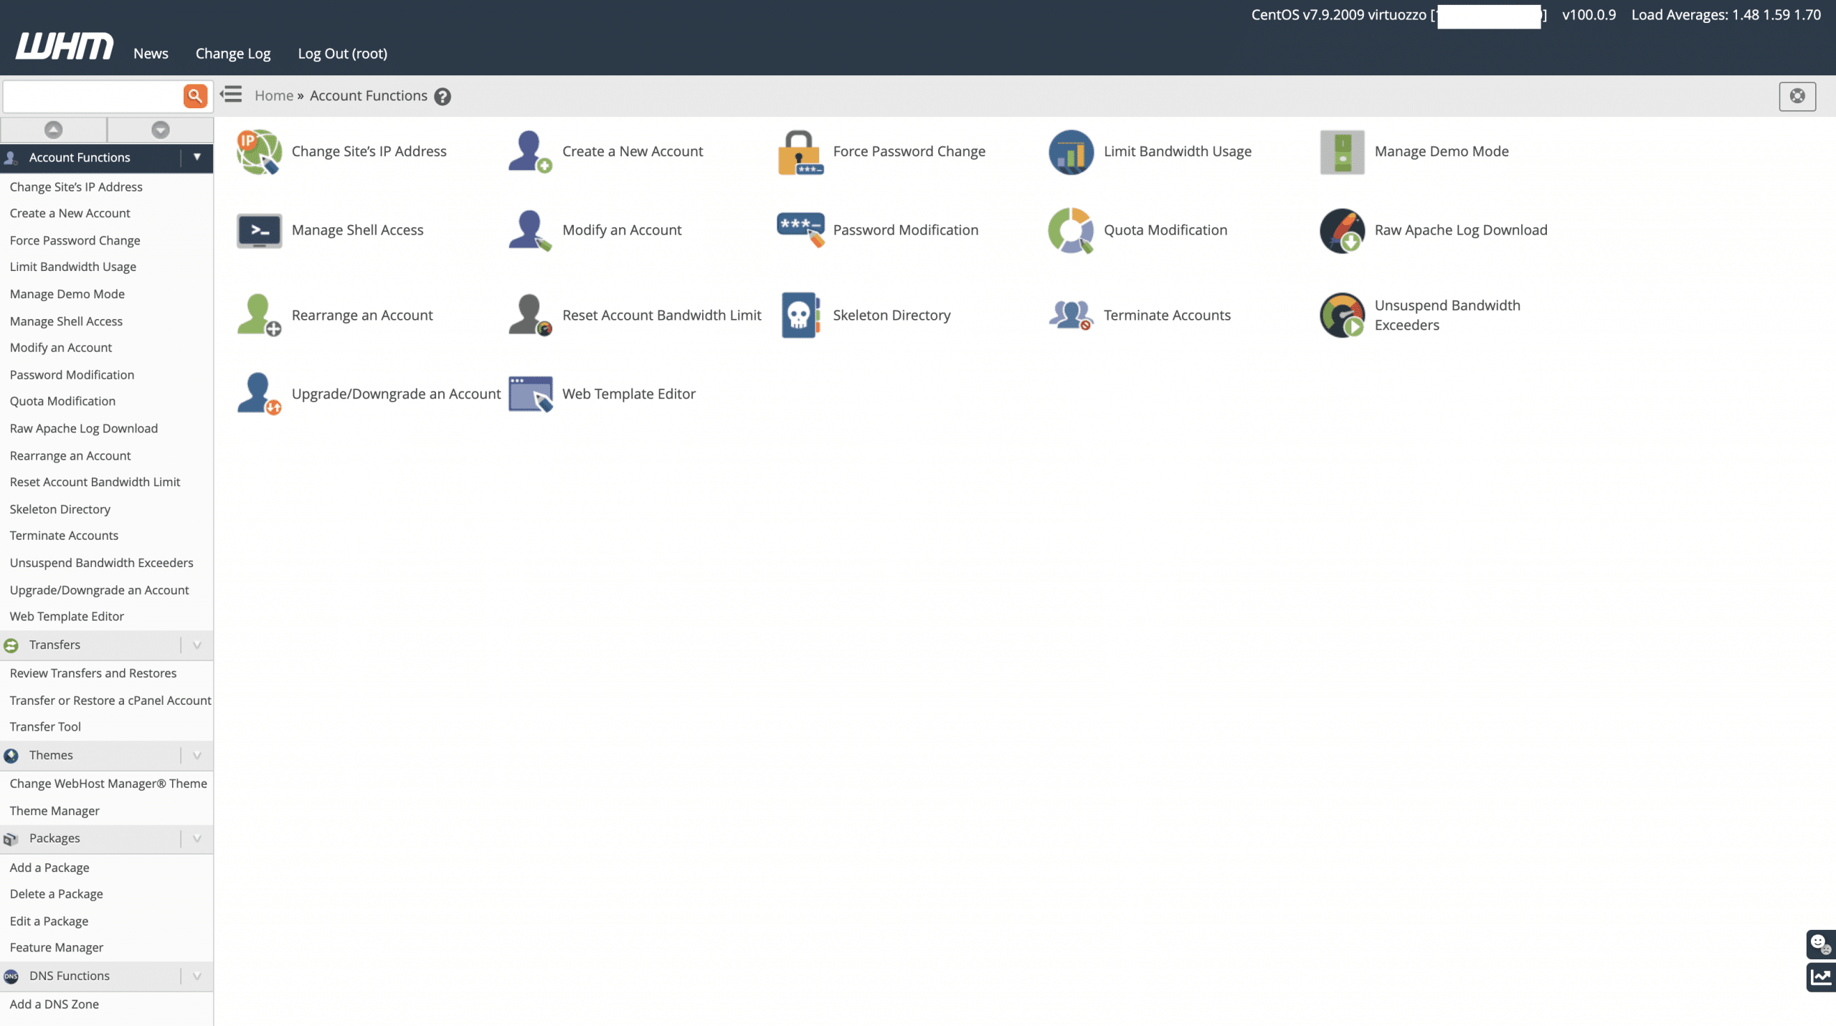1836x1026 pixels.
Task: Open Raw Apache Log Download sidebar link
Action: click(x=84, y=428)
